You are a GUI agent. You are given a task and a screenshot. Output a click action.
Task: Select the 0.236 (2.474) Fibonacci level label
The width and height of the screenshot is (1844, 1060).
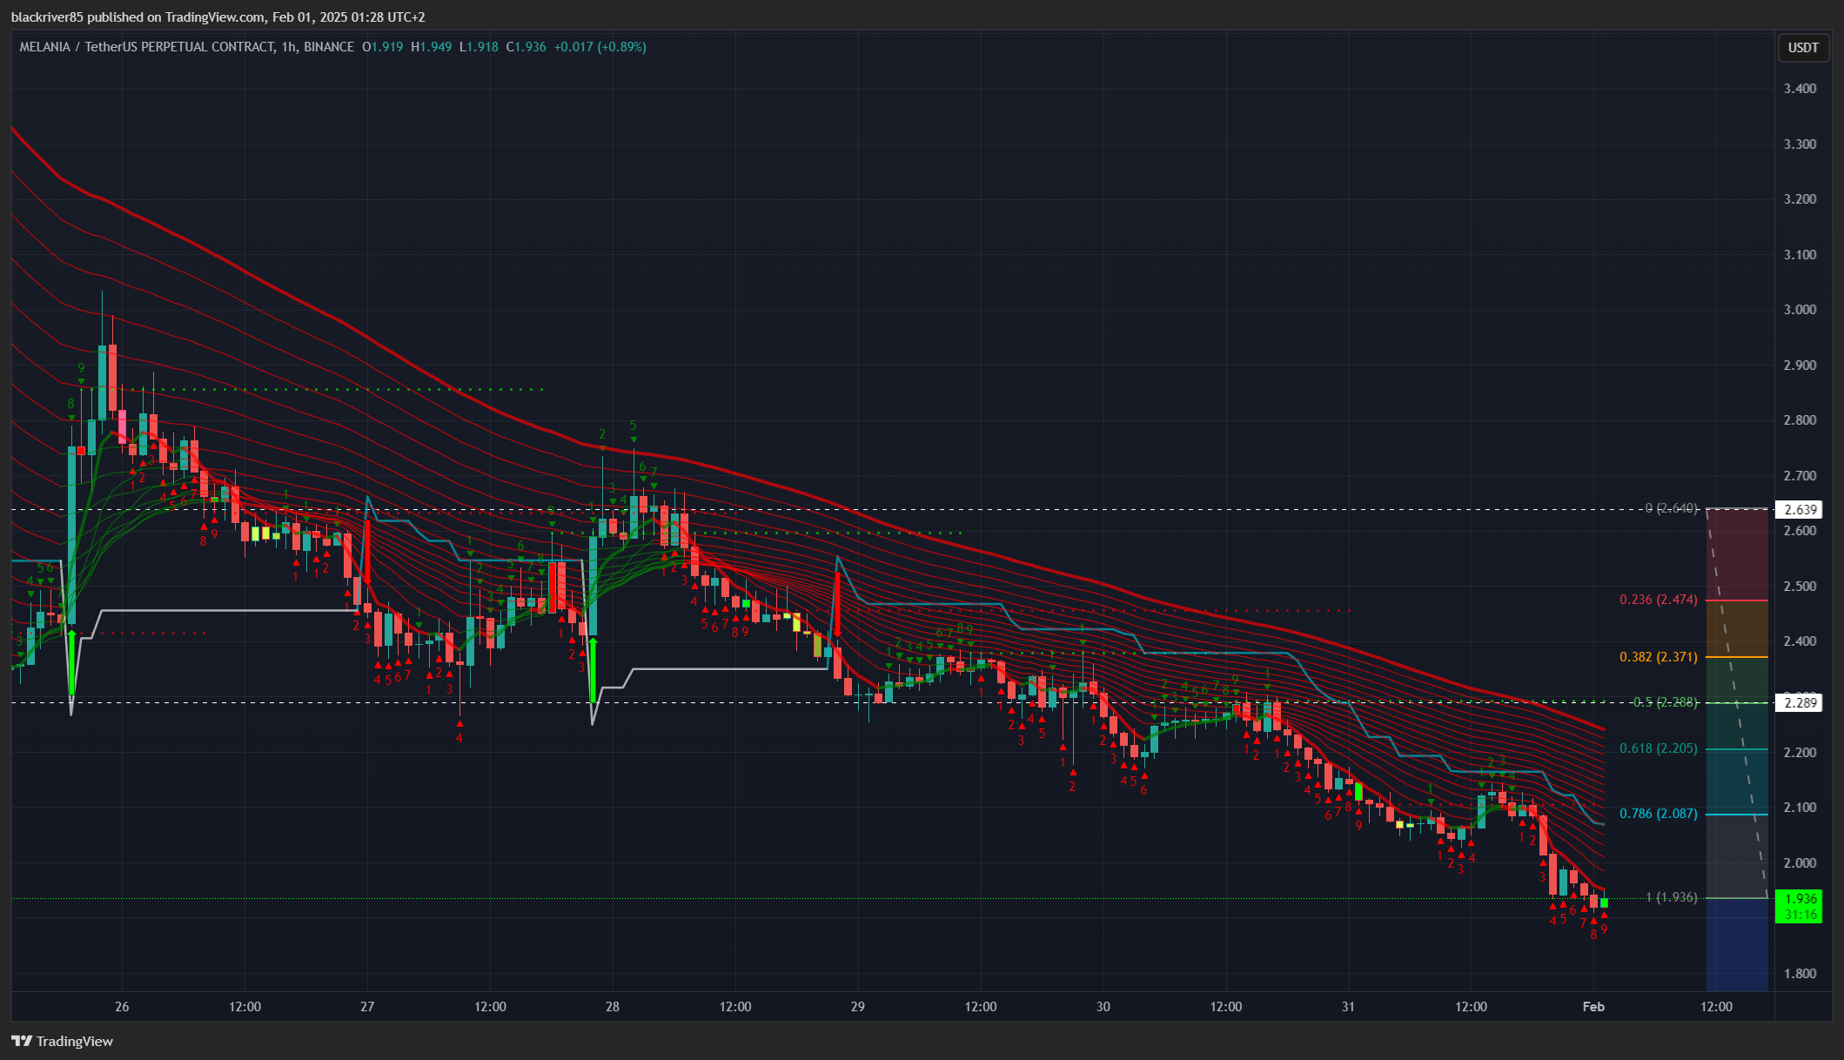(x=1658, y=600)
